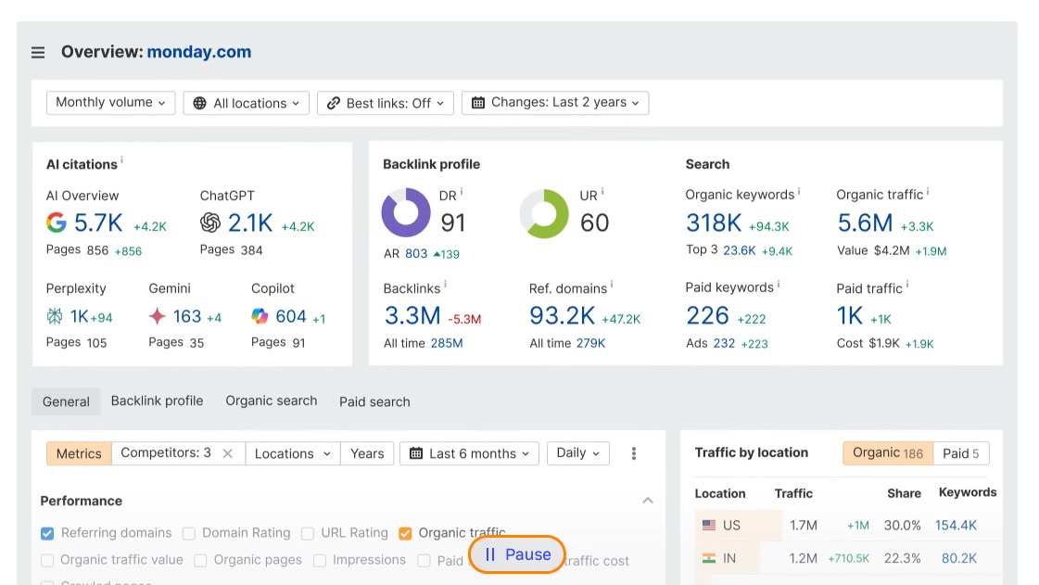Click the Organic traffic info icon
Screen dimensions: 1039x585
[x=928, y=191]
